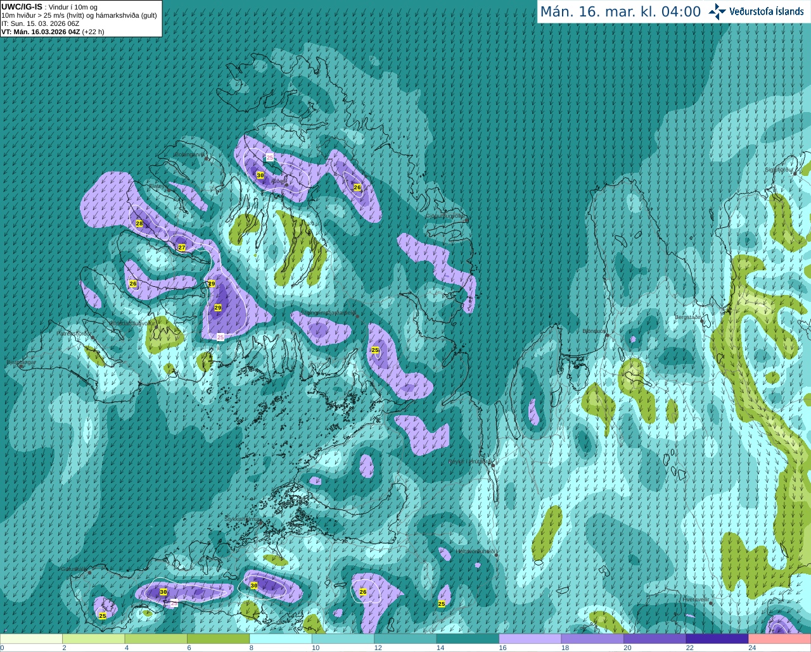Select the Bjargtangar station label
This screenshot has width=811, height=652.
click(x=21, y=363)
